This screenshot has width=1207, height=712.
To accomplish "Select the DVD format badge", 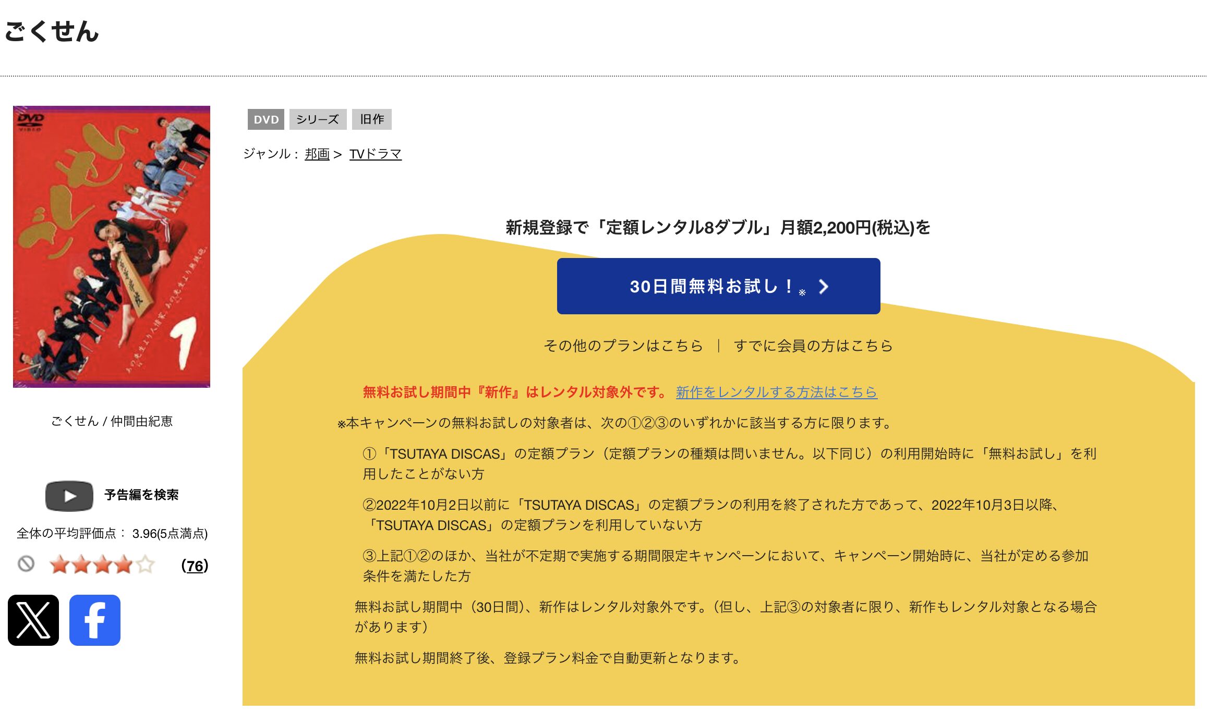I will point(266,119).
